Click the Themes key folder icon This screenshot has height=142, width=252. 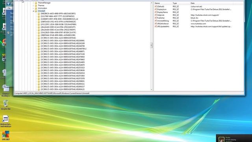click(36, 6)
